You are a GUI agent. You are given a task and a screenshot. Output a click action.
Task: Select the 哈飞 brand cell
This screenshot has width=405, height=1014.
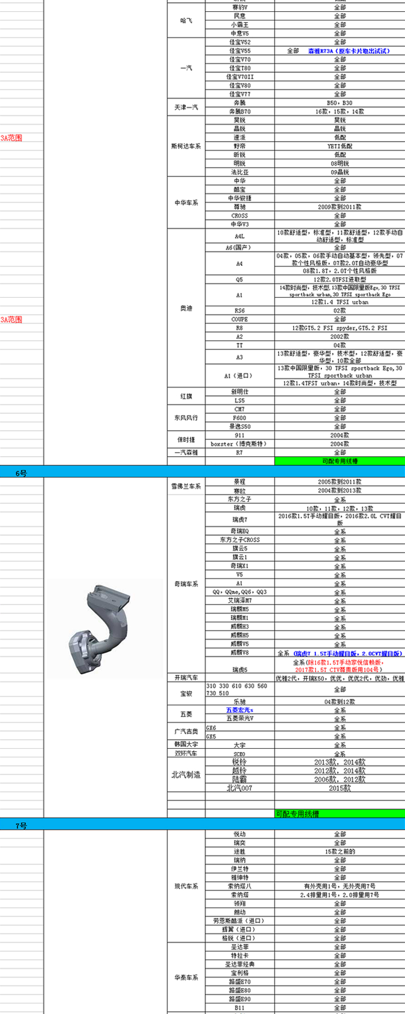pyautogui.click(x=187, y=21)
